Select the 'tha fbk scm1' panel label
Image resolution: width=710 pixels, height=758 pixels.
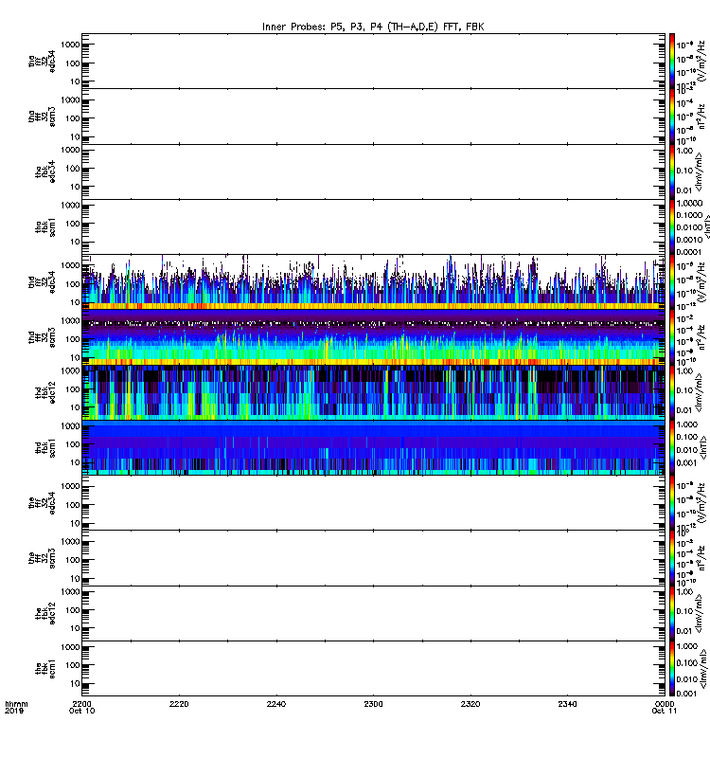(x=45, y=227)
